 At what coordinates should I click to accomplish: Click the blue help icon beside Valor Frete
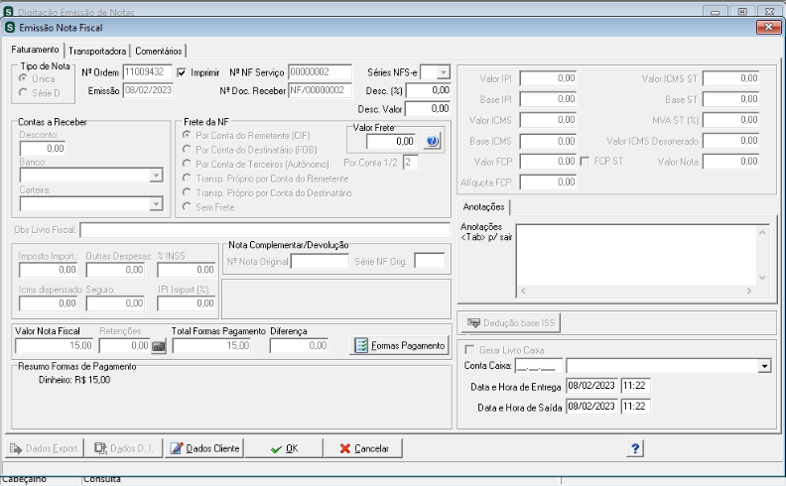[x=432, y=142]
